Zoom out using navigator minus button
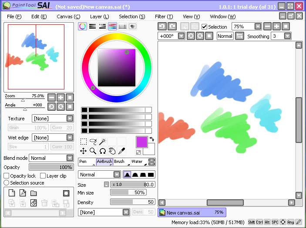This screenshot has width=306, height=228. pyautogui.click(x=51, y=97)
